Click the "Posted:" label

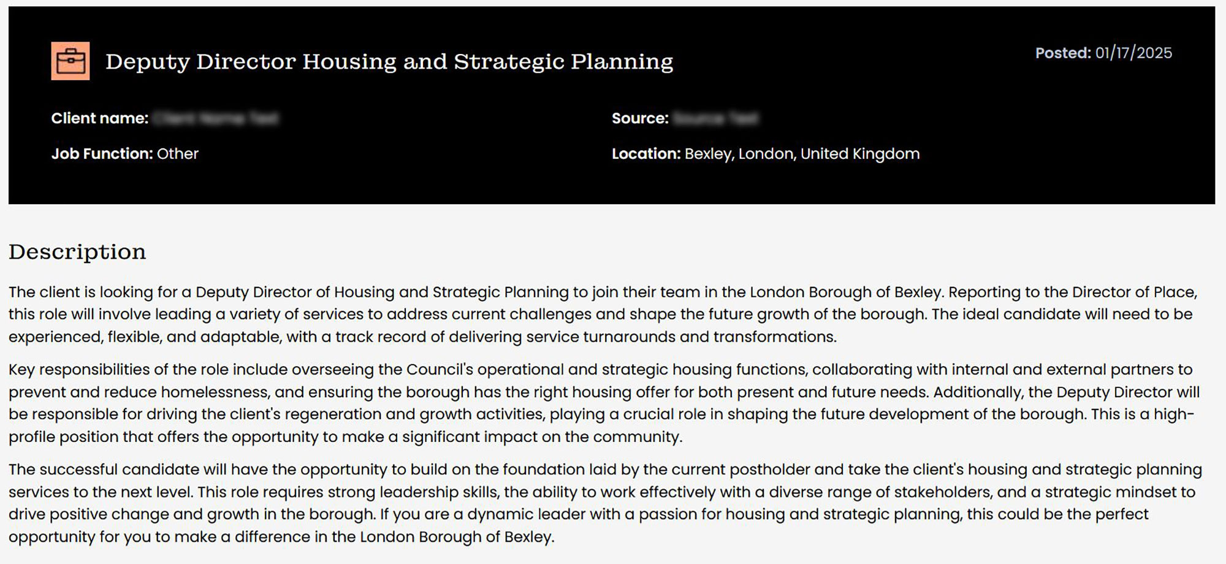(1063, 53)
